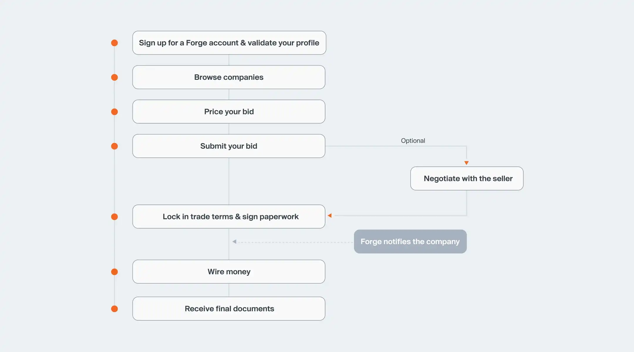Click the orange dot beside Browse companies
This screenshot has width=634, height=352.
point(114,77)
